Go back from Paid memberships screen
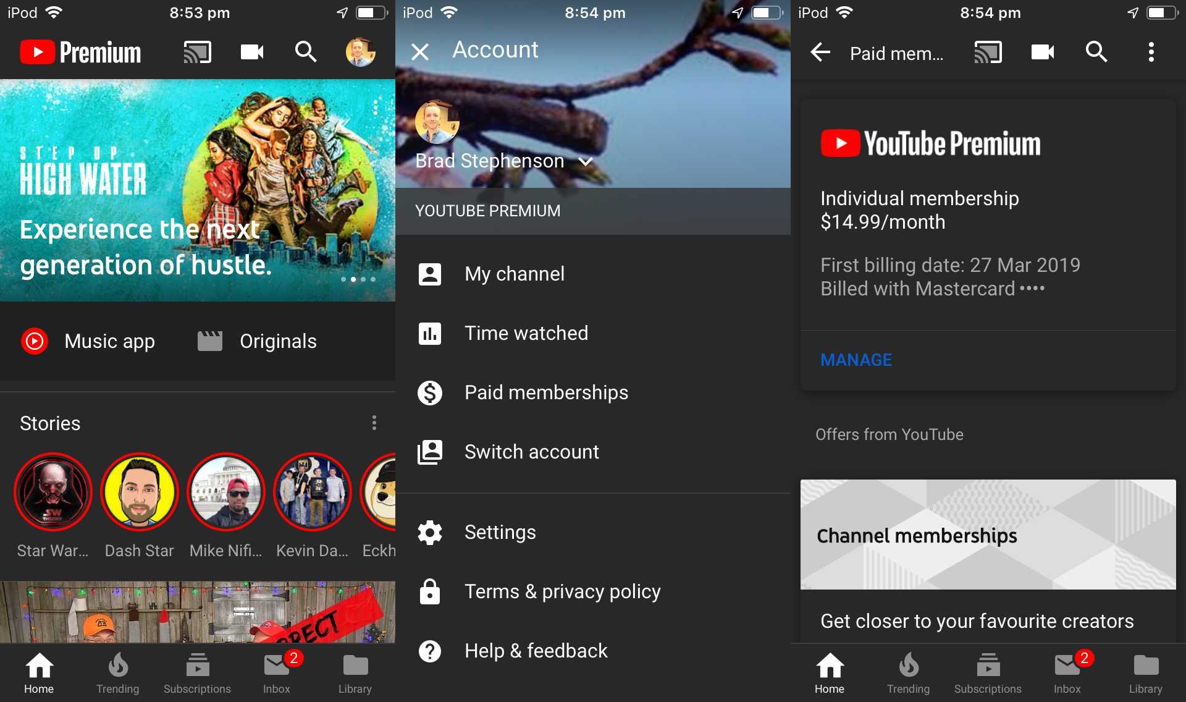1186x702 pixels. coord(820,52)
